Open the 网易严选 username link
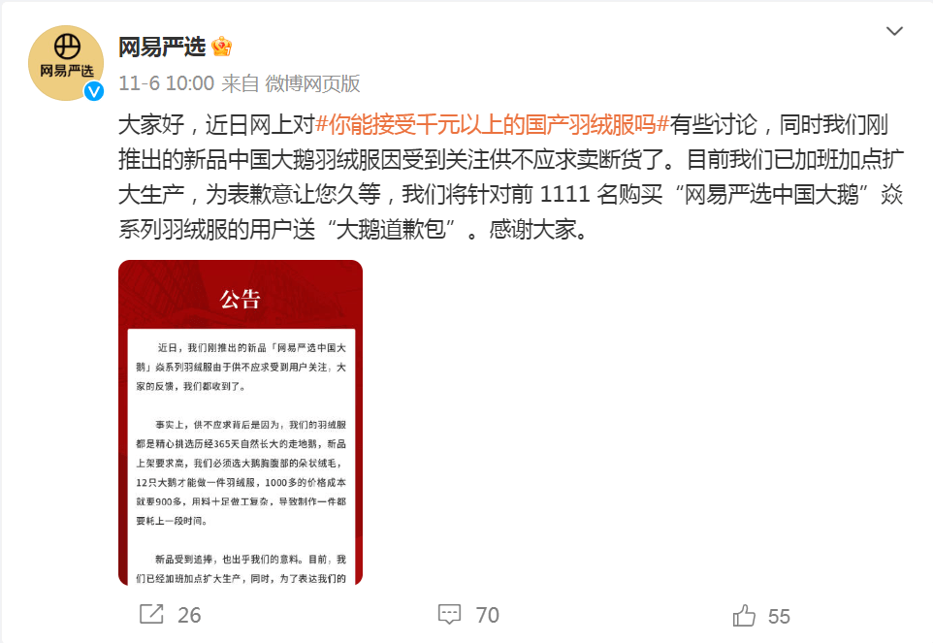 pos(162,47)
